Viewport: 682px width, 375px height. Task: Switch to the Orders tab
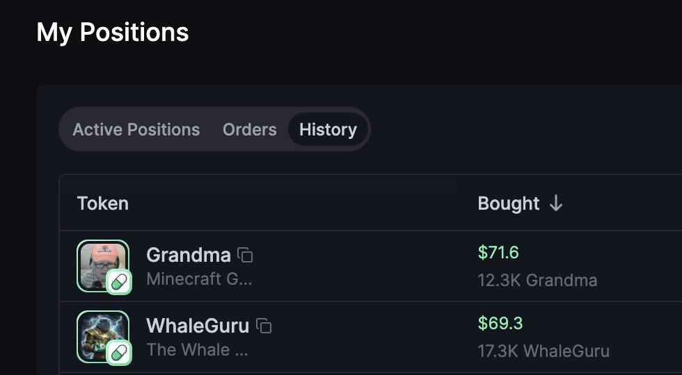[250, 130]
